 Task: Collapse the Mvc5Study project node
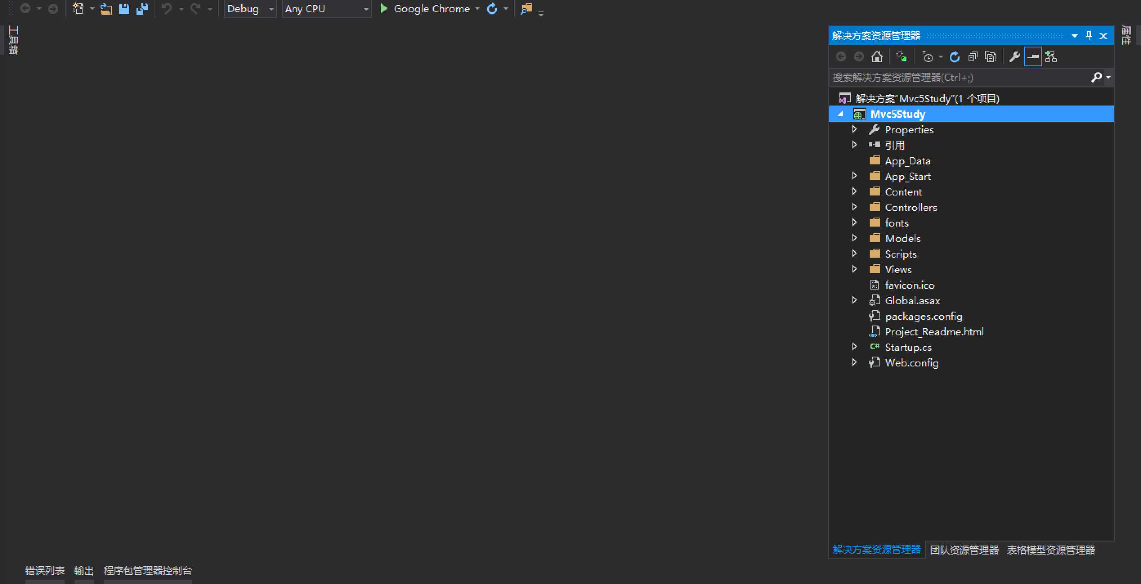click(840, 115)
